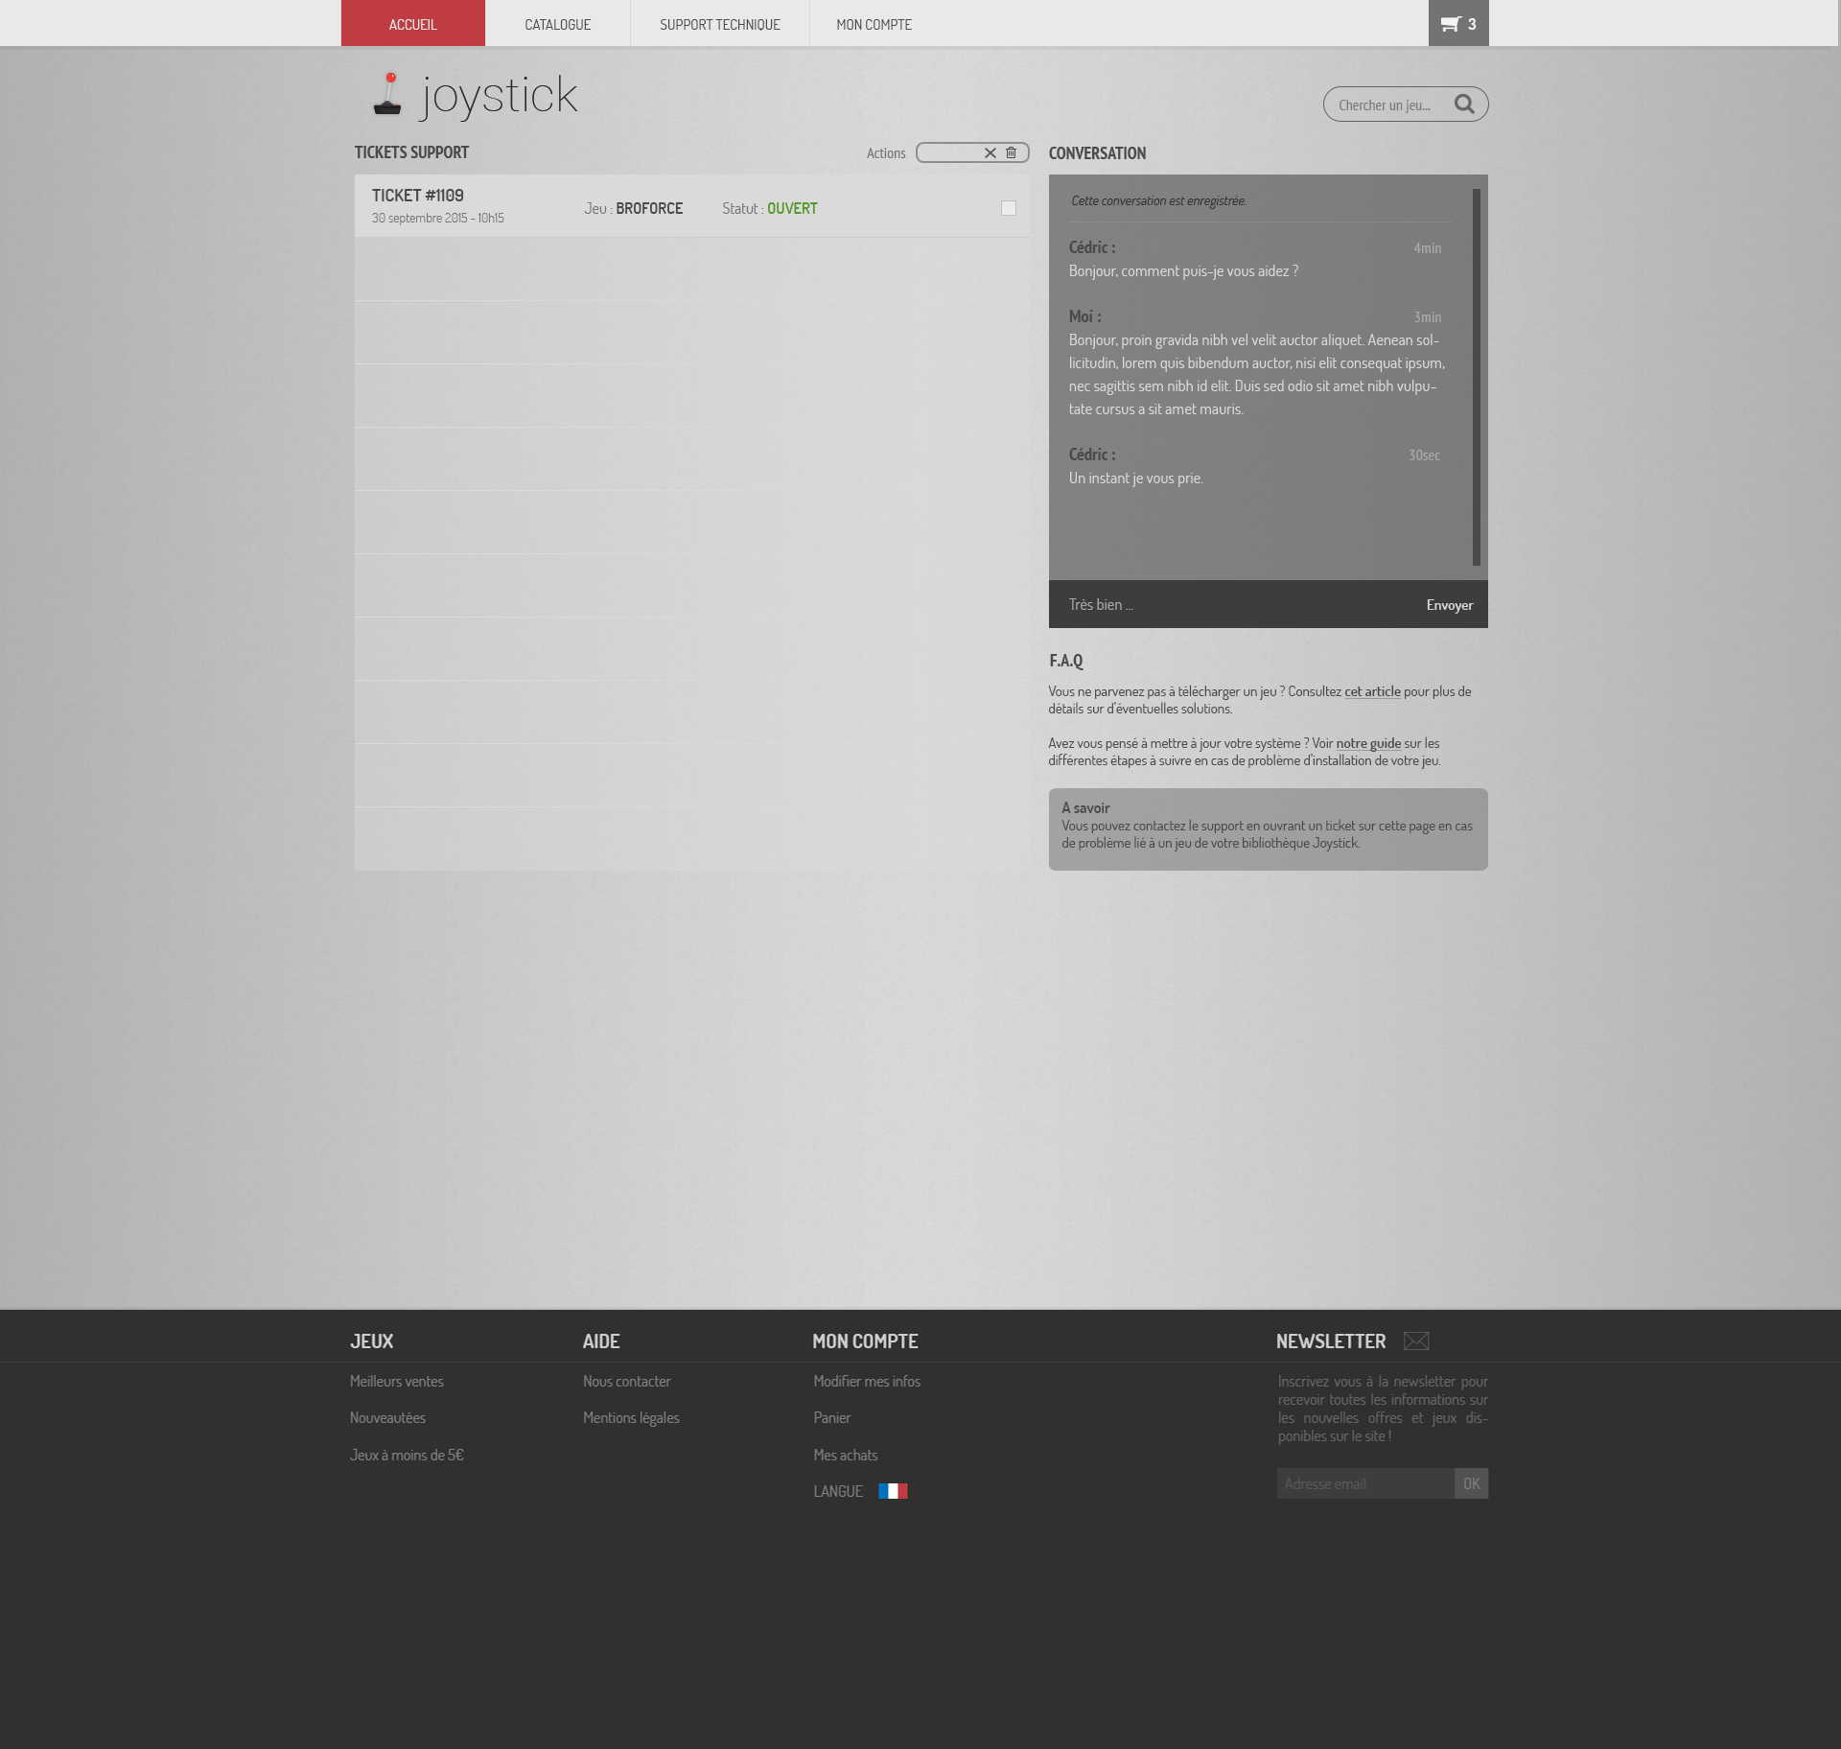
Task: Click the Adresse email input field
Action: (x=1364, y=1483)
